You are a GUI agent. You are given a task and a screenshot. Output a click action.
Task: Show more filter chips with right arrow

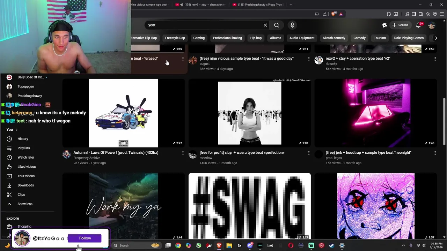(436, 38)
